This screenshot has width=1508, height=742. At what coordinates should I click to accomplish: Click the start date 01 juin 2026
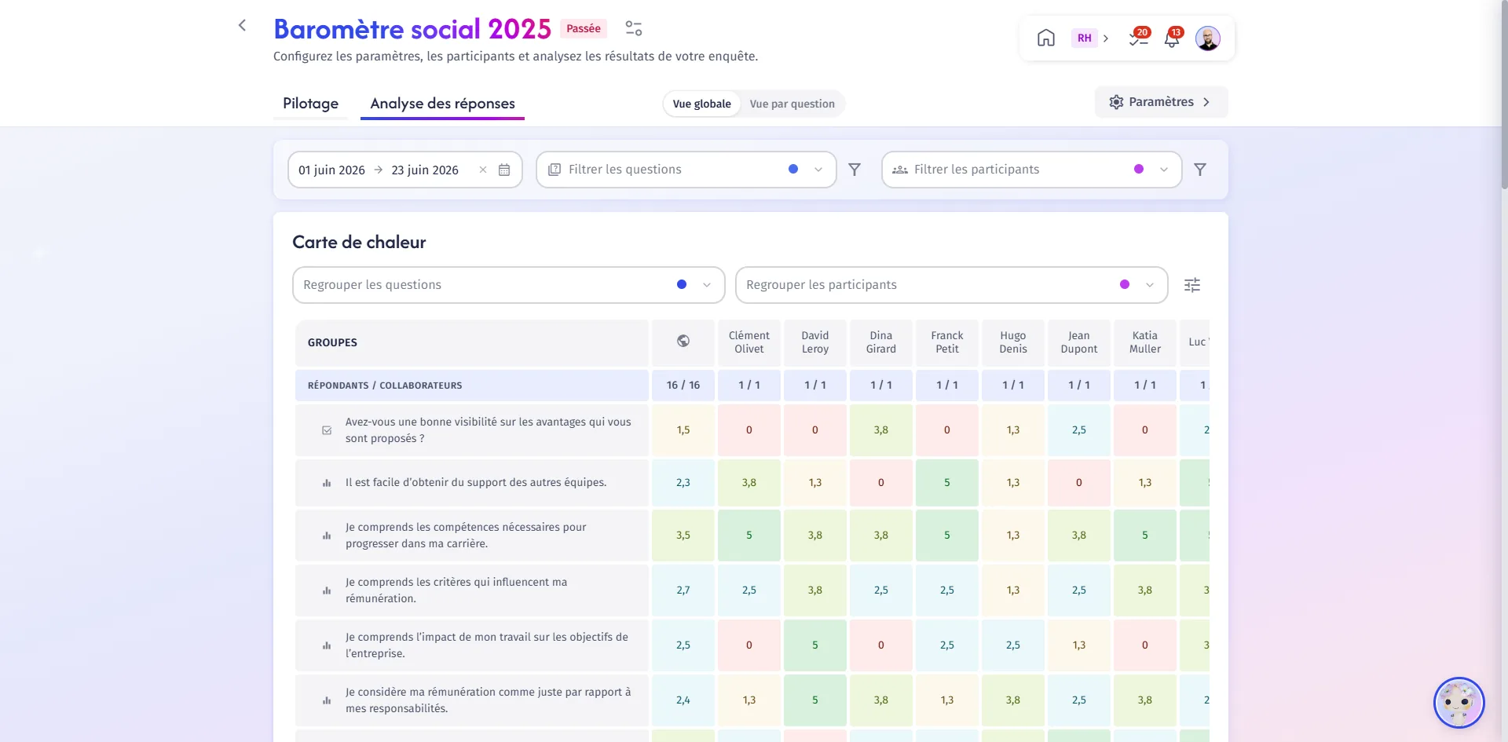331,170
